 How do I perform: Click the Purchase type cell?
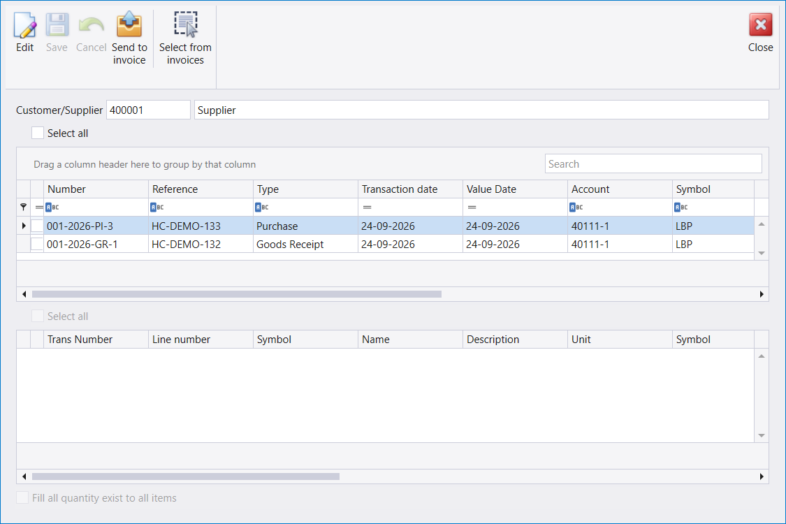coord(306,226)
